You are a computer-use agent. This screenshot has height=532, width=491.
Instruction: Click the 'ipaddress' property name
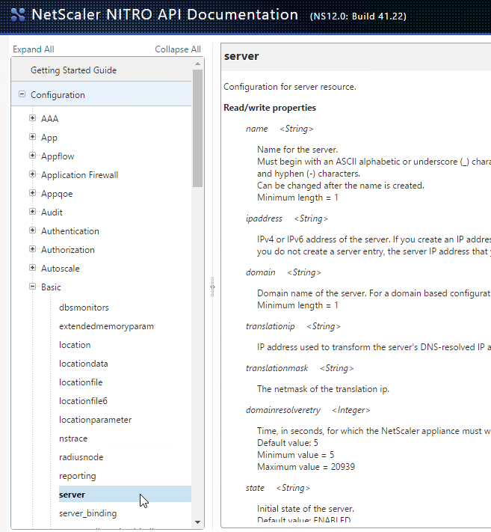[264, 218]
